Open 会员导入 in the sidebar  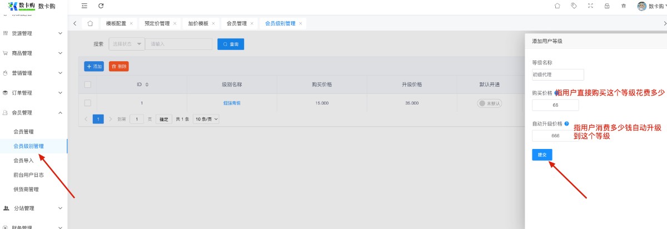tap(24, 160)
